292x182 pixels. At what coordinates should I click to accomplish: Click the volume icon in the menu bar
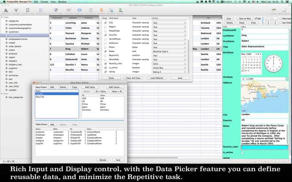[x=258, y=2]
